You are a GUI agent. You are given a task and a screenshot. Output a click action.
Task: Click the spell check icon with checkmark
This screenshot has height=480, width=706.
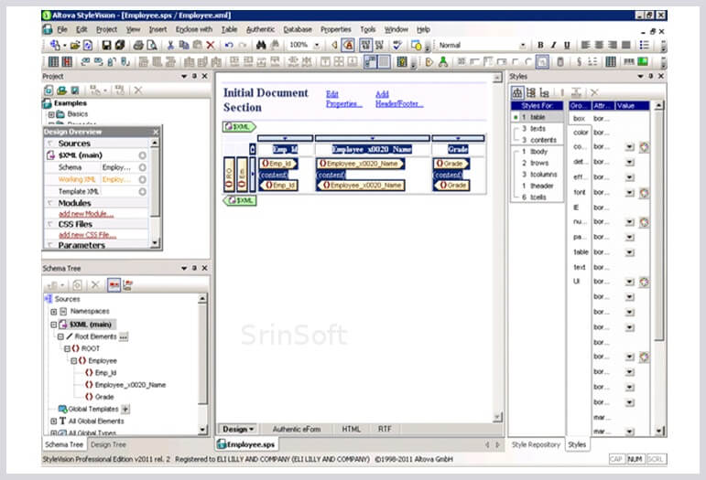pos(397,45)
